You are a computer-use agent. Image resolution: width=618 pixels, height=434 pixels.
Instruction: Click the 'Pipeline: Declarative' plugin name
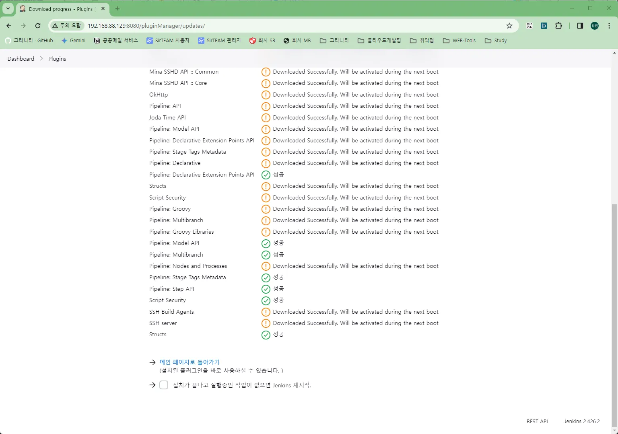click(175, 163)
